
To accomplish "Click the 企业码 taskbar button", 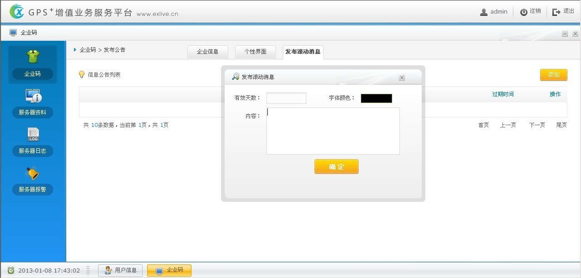I will (169, 270).
